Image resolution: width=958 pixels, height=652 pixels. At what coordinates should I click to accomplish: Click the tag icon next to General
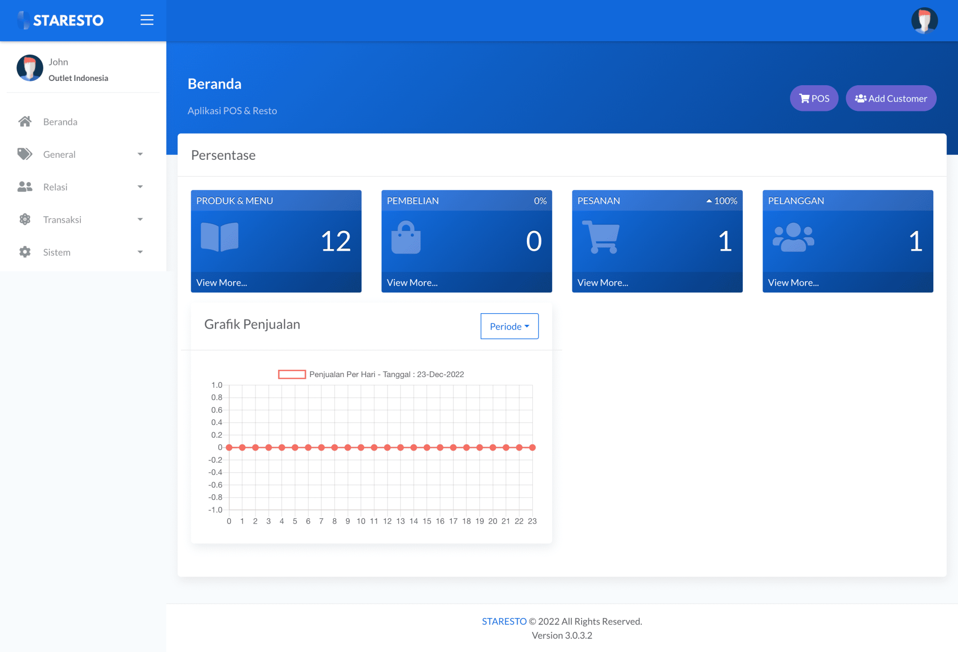point(25,154)
